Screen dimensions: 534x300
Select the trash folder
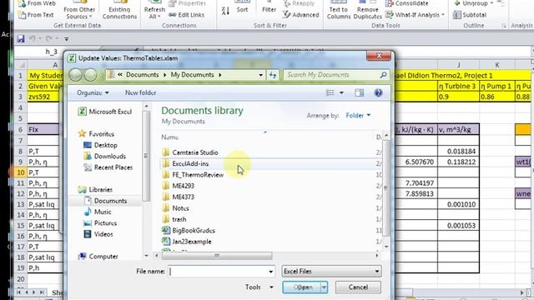[x=174, y=219]
